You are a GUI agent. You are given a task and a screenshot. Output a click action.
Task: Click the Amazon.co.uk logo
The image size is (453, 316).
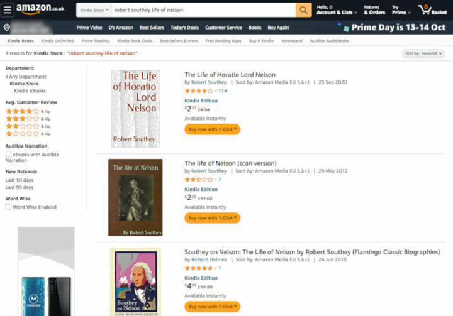pos(40,9)
